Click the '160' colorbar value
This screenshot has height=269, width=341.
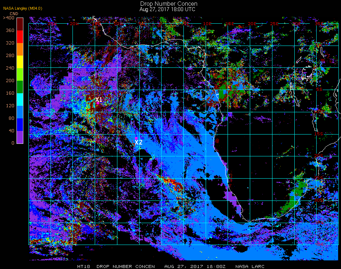point(10,93)
